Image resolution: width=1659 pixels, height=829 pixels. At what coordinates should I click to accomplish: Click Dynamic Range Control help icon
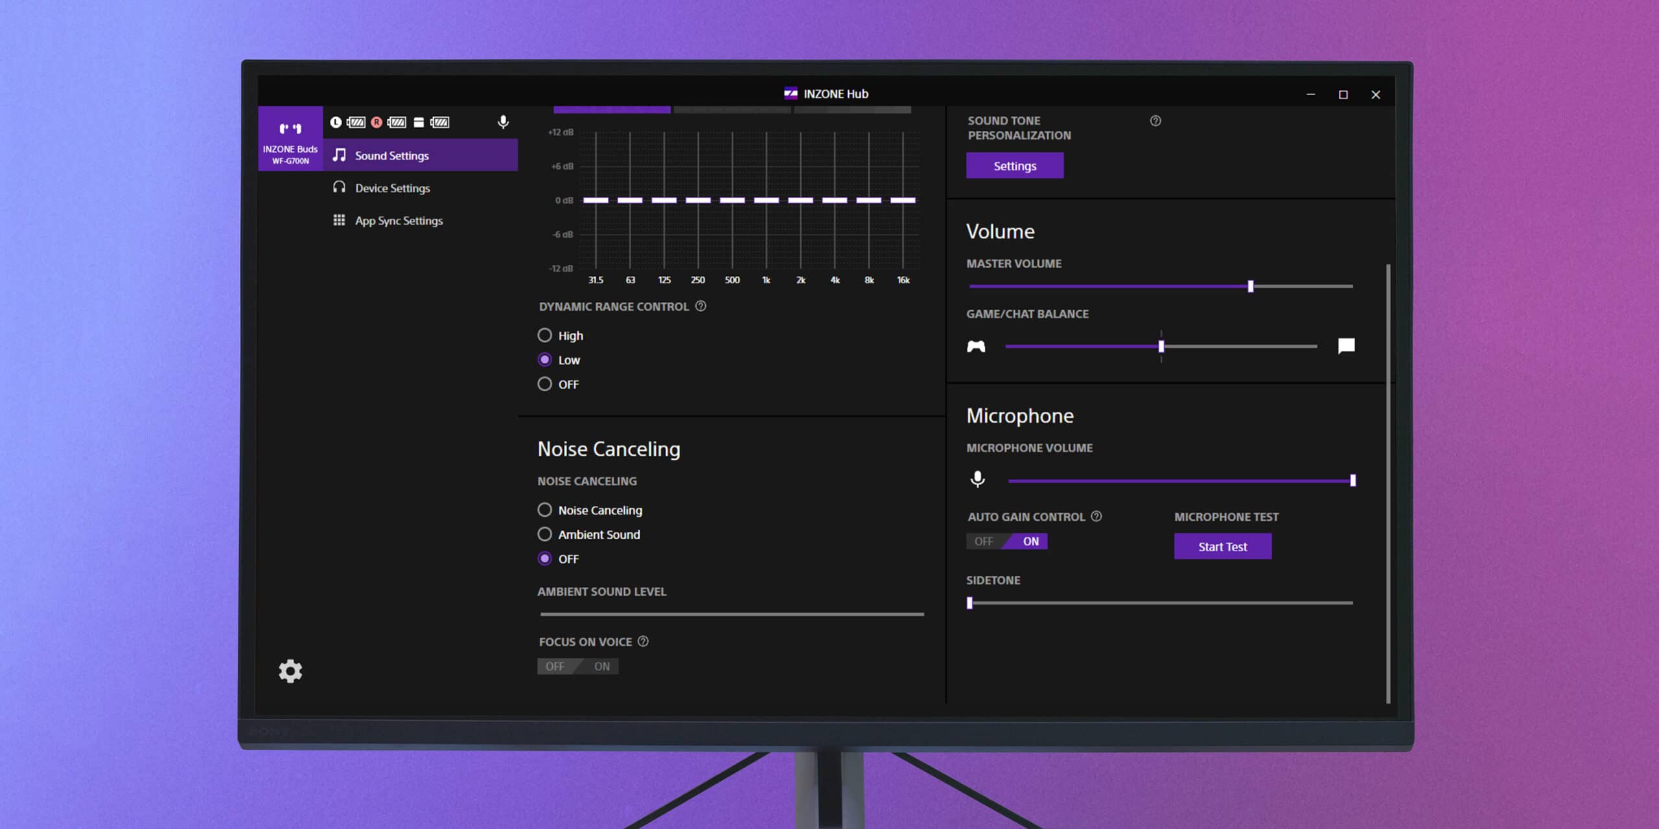point(701,306)
